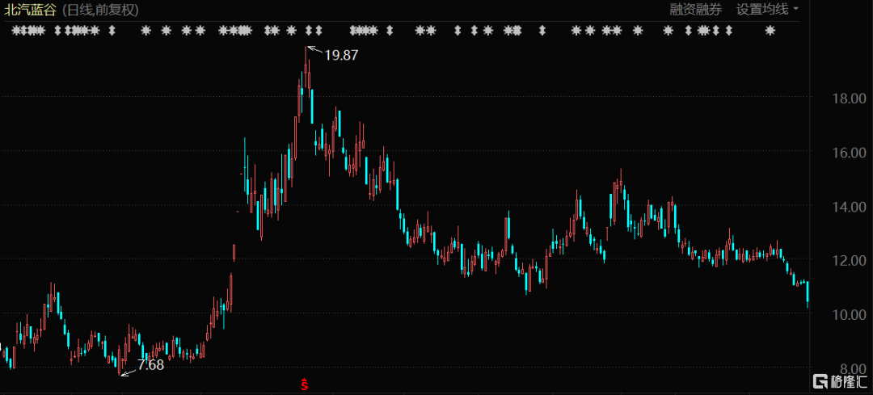Screen dimensions: 873x395
Task: Click the 10.00 price axis label
Action: 847,315
